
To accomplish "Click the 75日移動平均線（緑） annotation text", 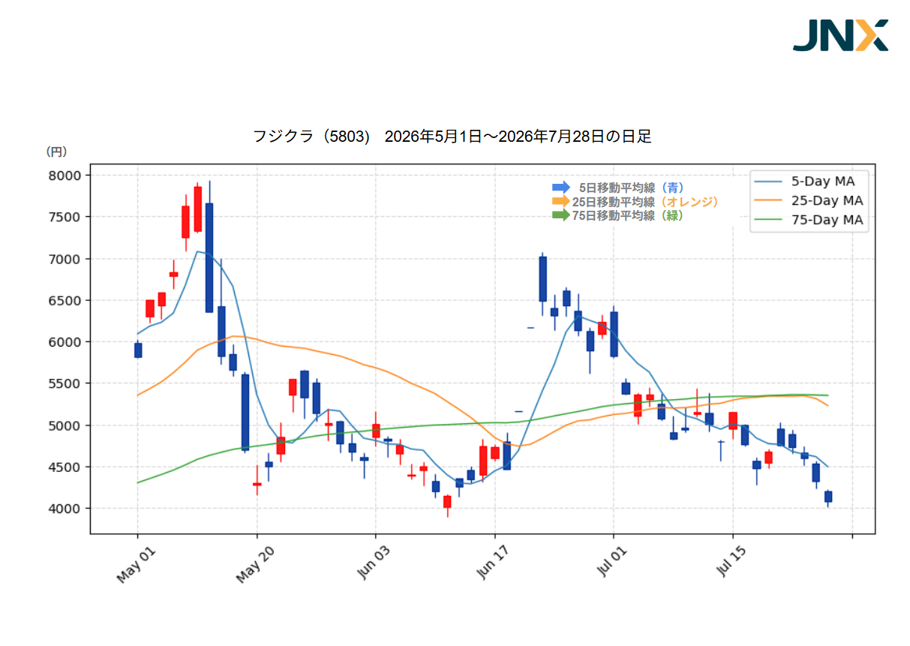I will [627, 215].
